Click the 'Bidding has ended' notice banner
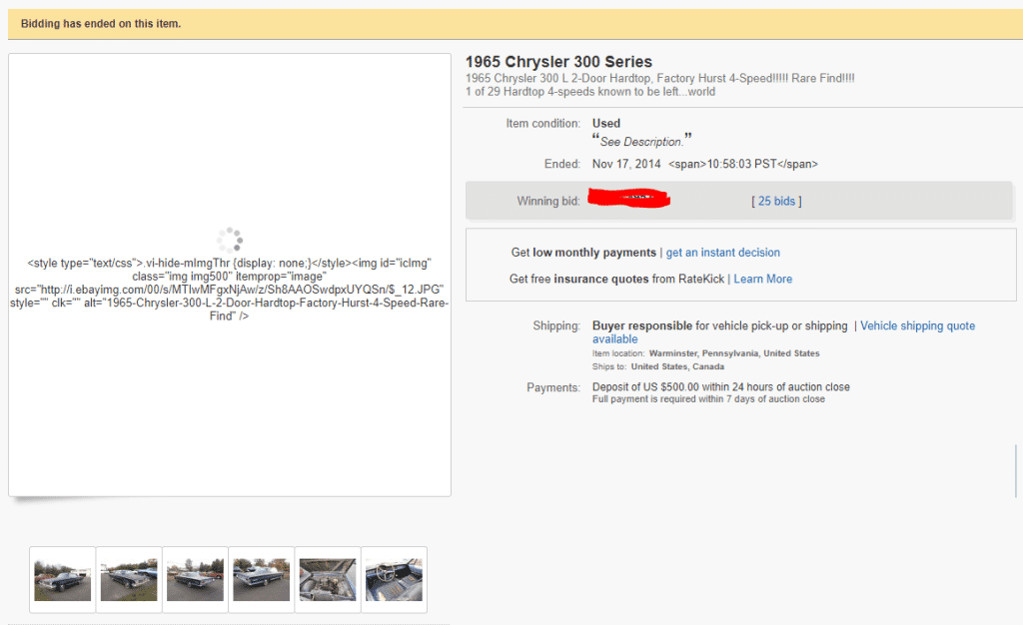 [101, 24]
